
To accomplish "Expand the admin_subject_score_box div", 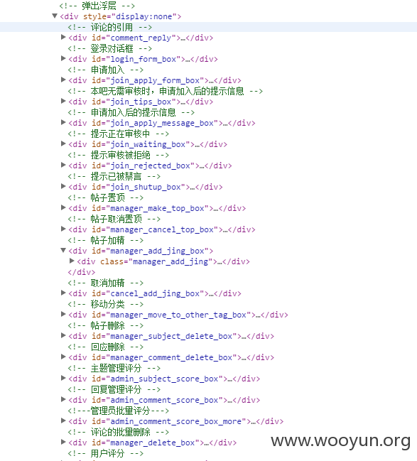I will 63,378.
